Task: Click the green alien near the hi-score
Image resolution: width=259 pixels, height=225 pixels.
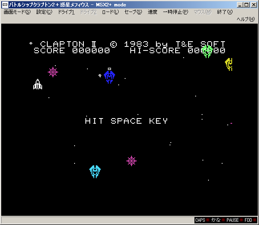Action: (207, 51)
